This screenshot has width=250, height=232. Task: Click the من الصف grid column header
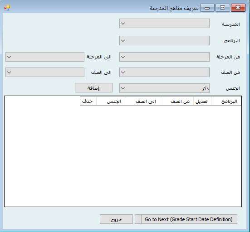click(x=176, y=101)
